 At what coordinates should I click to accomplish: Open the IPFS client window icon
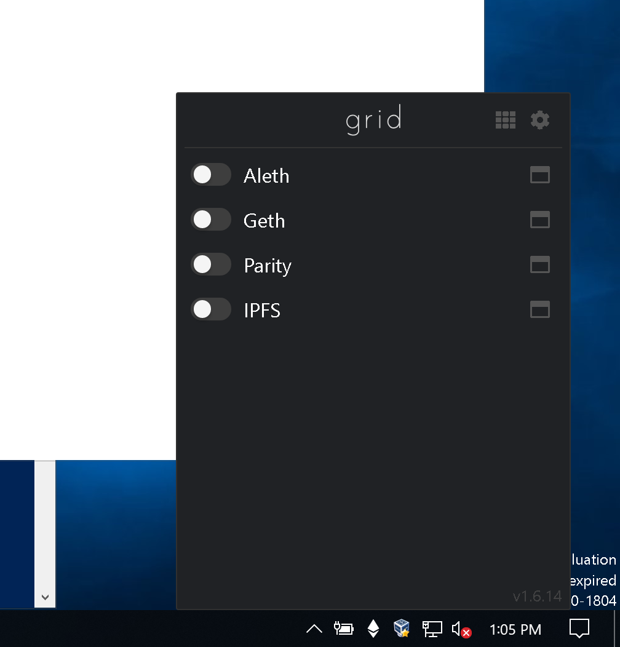539,310
